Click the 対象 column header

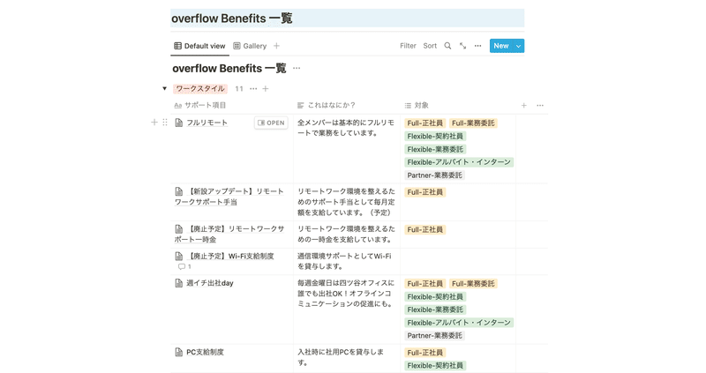point(417,105)
